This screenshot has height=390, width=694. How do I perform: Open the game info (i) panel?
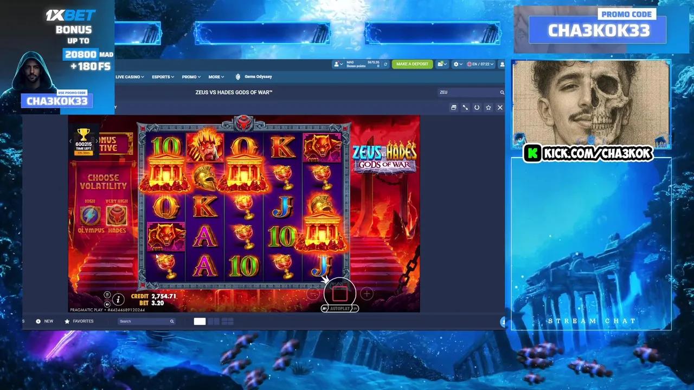point(118,299)
